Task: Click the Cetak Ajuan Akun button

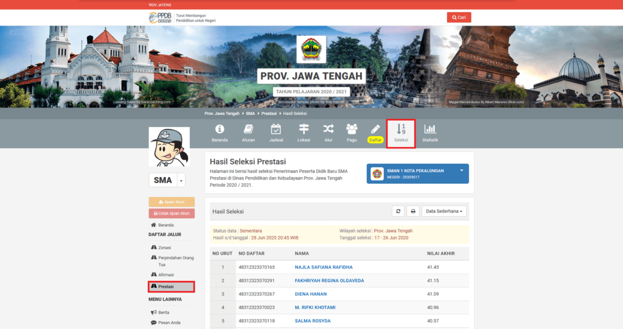Action: click(x=172, y=213)
